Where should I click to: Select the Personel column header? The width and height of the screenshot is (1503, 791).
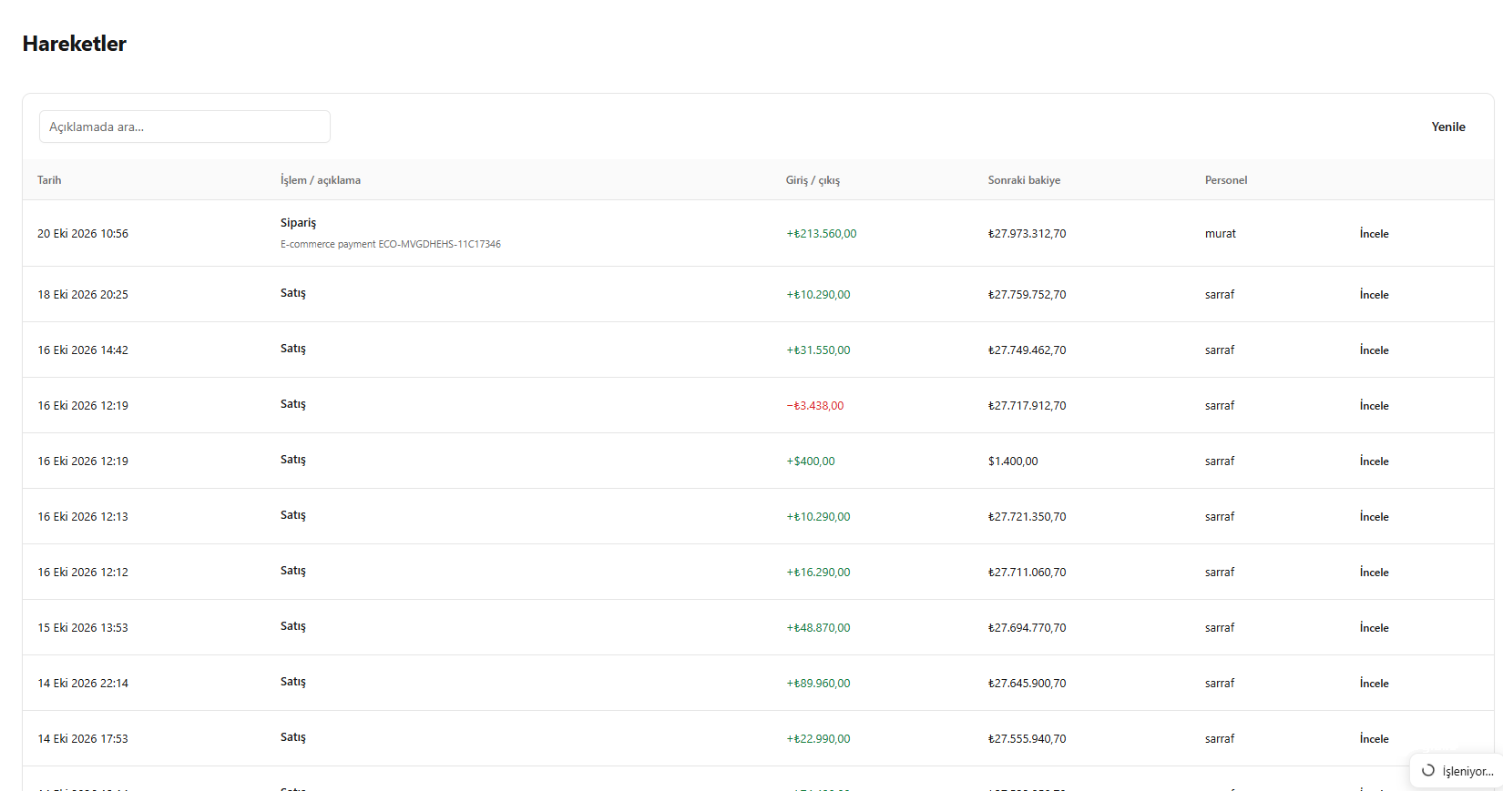click(1226, 180)
